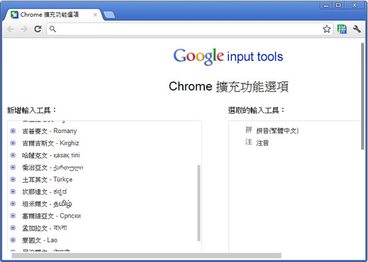Select the 土耳其文 - Türkçe language text
The height and width of the screenshot is (262, 368).
click(47, 179)
